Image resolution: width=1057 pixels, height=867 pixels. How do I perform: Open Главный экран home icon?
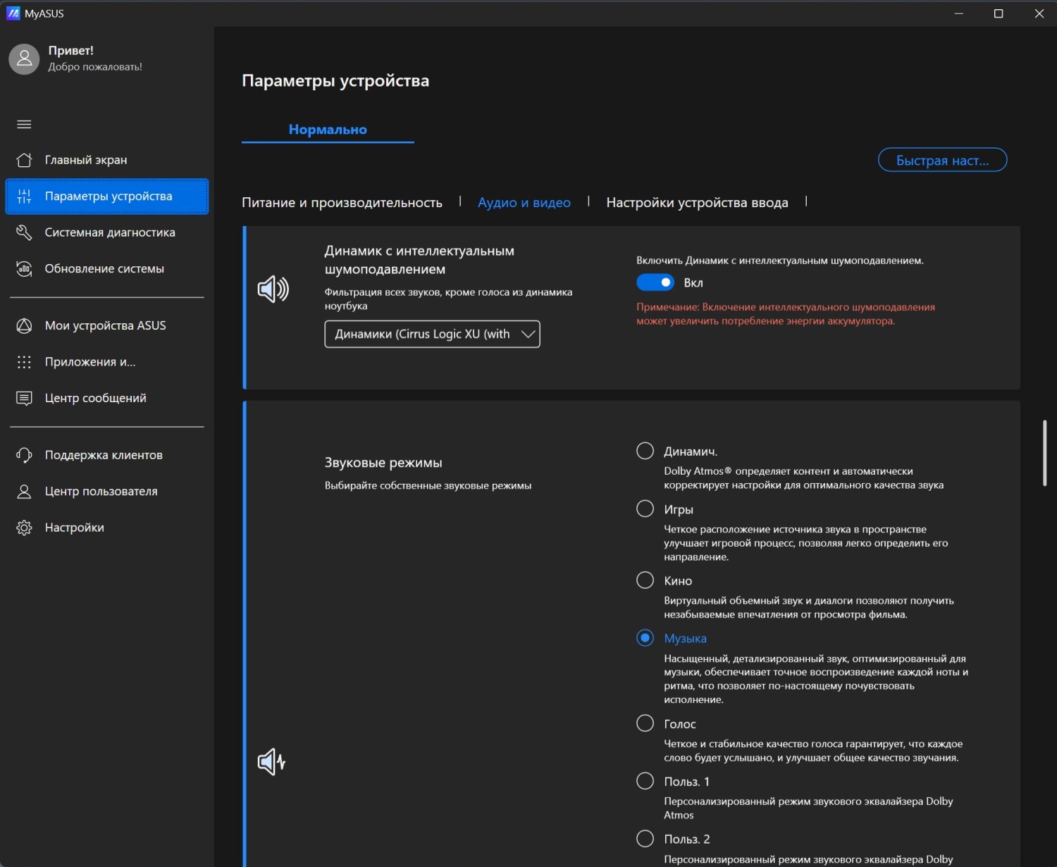[x=24, y=160]
